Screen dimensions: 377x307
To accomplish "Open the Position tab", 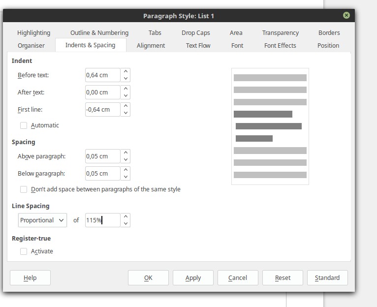I will (x=328, y=45).
